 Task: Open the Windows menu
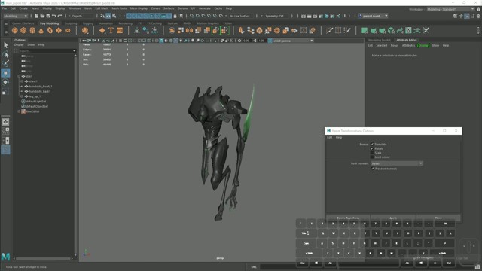[x=75, y=8]
